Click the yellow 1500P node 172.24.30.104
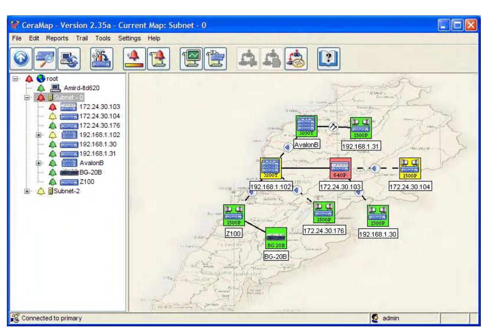Screen dimensions: 488x328 [x=410, y=168]
